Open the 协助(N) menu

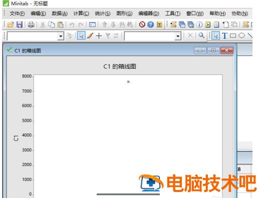click(x=239, y=14)
